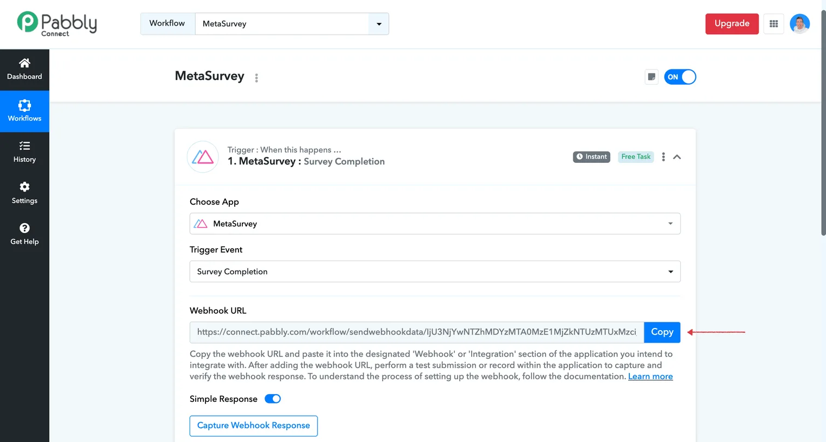Viewport: 826px width, 442px height.
Task: Click the Workflow label in the top bar
Action: [x=167, y=24]
